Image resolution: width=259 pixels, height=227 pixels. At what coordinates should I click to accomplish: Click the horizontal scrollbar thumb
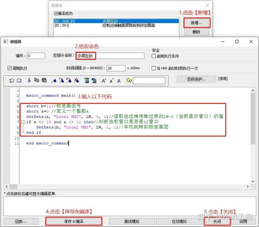[x=13, y=187]
